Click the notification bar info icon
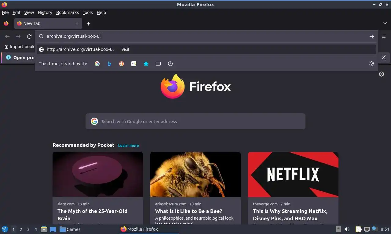This screenshot has height=234, width=391. (x=8, y=57)
